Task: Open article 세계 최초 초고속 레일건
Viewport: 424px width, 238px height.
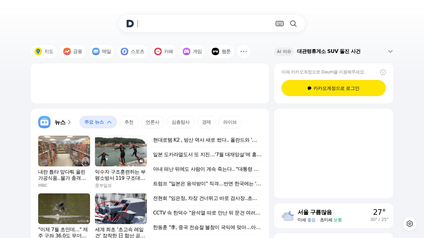Action: (x=120, y=232)
